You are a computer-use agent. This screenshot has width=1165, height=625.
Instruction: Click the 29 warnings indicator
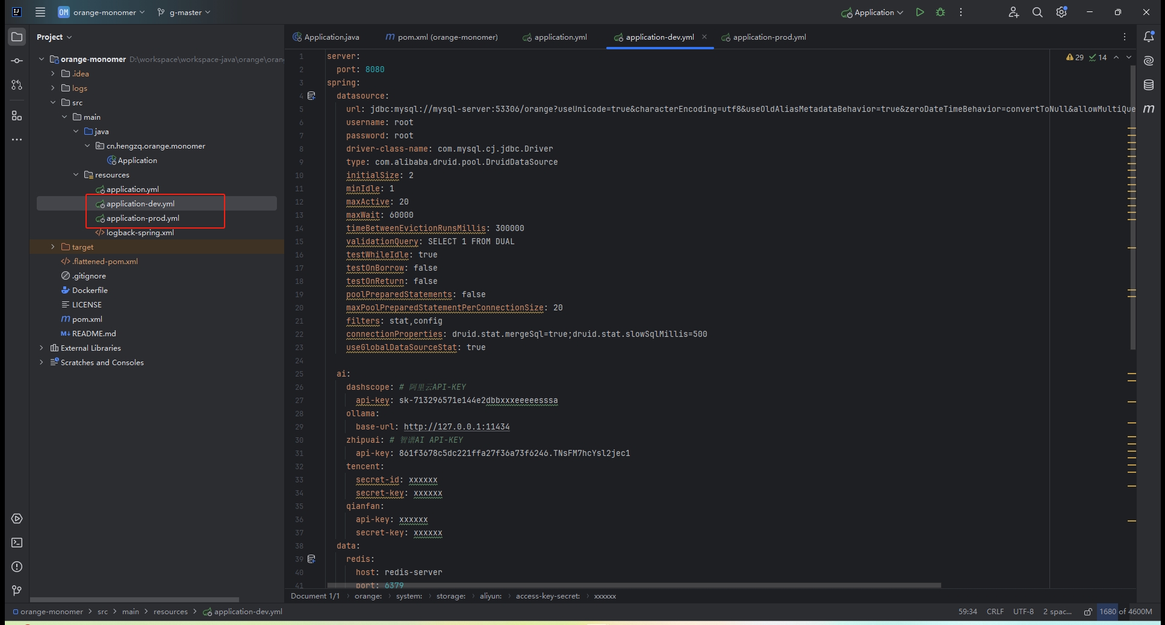[1075, 57]
